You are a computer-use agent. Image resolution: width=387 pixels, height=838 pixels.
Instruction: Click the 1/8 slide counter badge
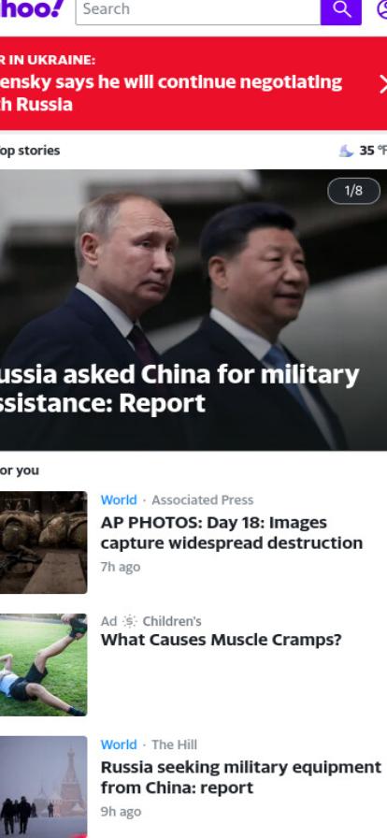tap(354, 191)
